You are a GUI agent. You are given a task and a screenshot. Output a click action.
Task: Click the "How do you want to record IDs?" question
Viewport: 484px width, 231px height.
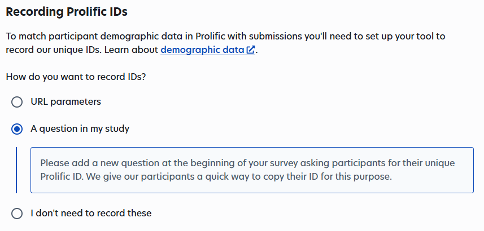[x=76, y=77]
